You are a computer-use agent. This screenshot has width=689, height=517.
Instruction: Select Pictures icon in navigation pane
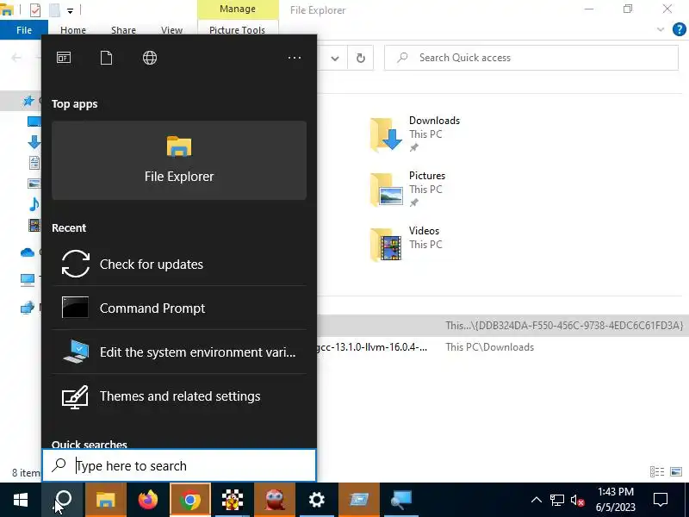click(x=34, y=184)
